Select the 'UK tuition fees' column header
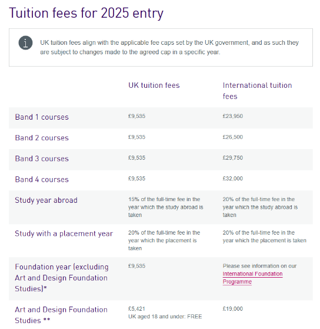Image resolution: width=320 pixels, height=329 pixels. click(x=154, y=85)
